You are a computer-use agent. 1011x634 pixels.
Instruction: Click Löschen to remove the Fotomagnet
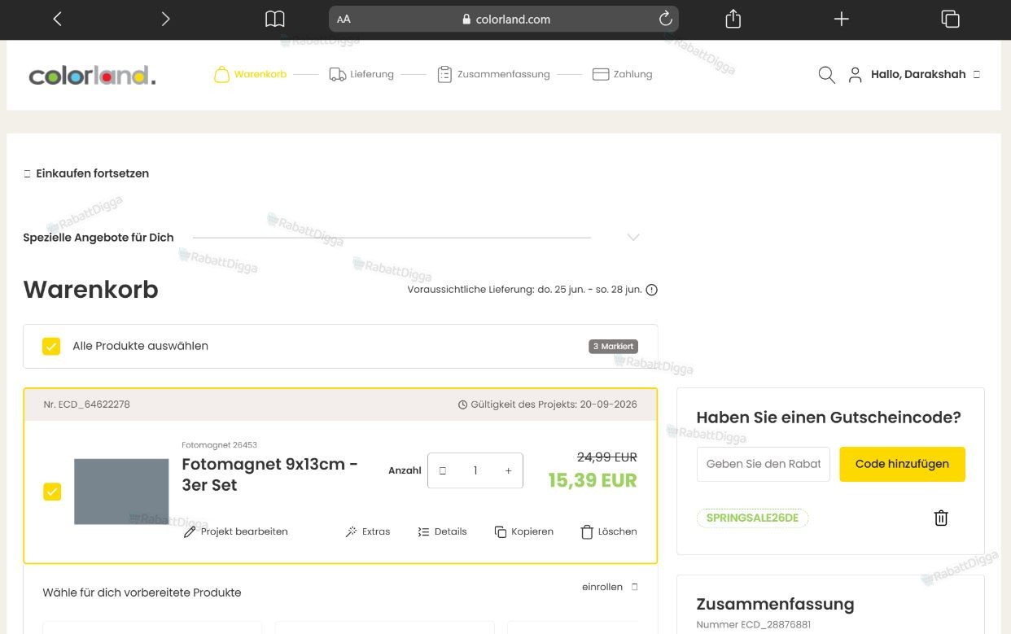(609, 531)
